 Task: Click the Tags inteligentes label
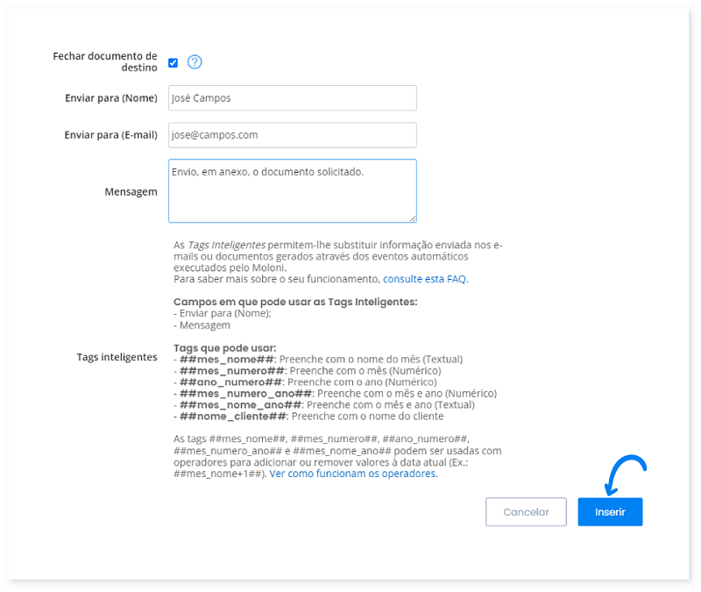click(117, 358)
